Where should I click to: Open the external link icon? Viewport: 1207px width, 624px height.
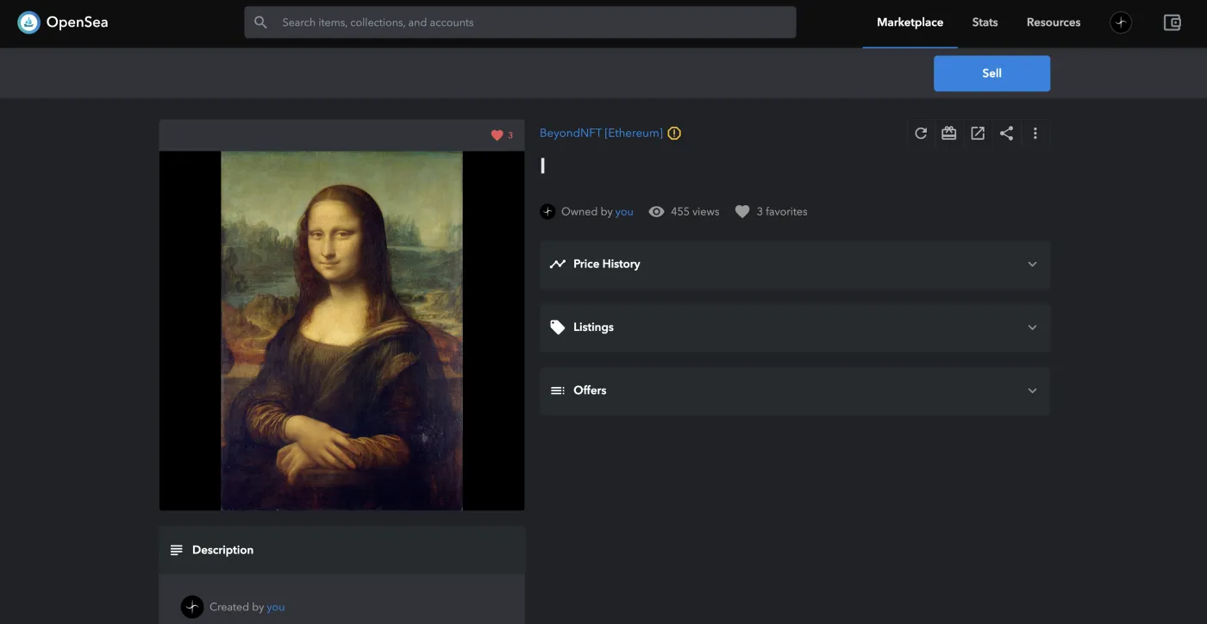[978, 134]
